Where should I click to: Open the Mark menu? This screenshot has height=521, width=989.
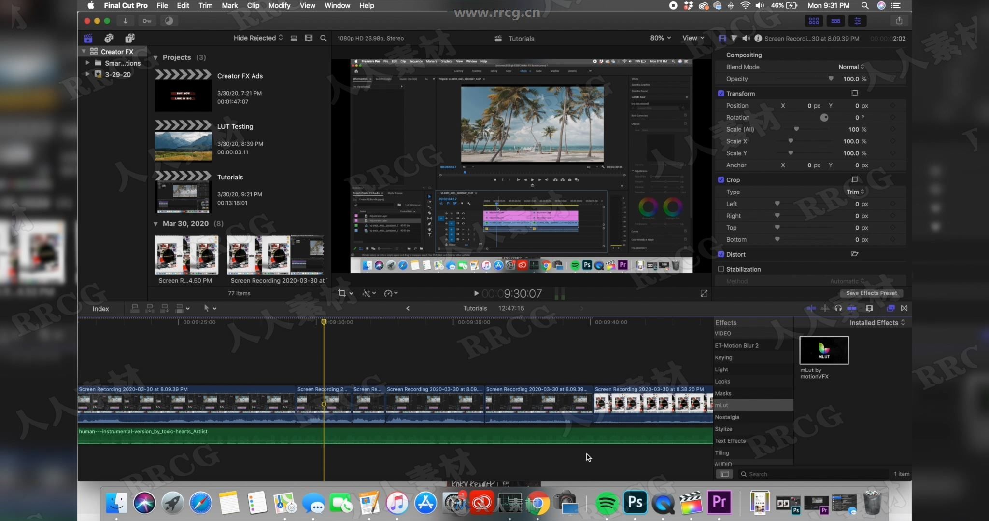(x=229, y=6)
